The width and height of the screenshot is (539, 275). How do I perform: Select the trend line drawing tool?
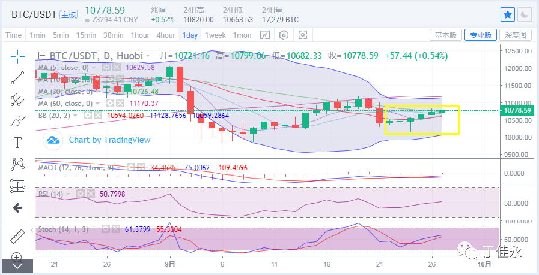17,78
